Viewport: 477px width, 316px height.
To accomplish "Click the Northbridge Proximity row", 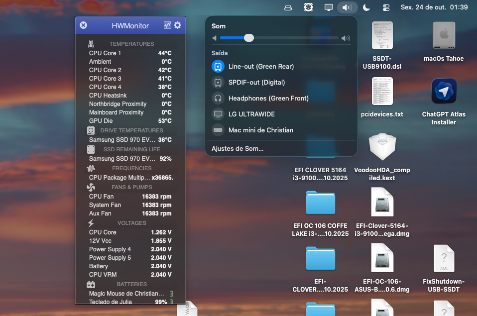I will [130, 104].
